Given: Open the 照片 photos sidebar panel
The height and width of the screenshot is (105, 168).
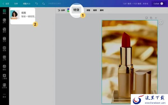Looking at the screenshot, I should tap(4, 21).
